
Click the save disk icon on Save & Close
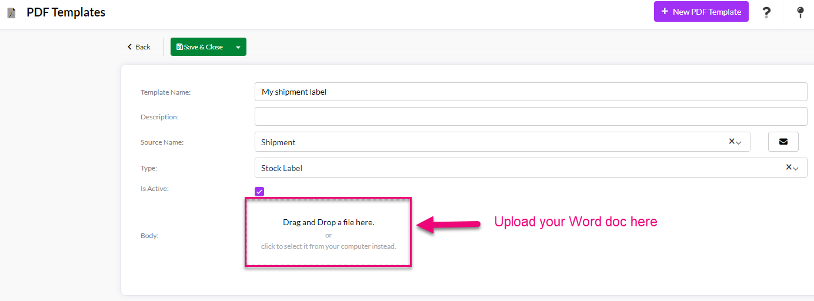(180, 47)
